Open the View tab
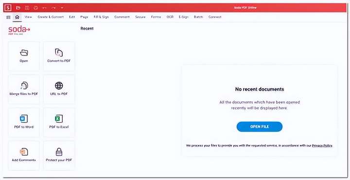The image size is (350, 180). click(x=28, y=17)
